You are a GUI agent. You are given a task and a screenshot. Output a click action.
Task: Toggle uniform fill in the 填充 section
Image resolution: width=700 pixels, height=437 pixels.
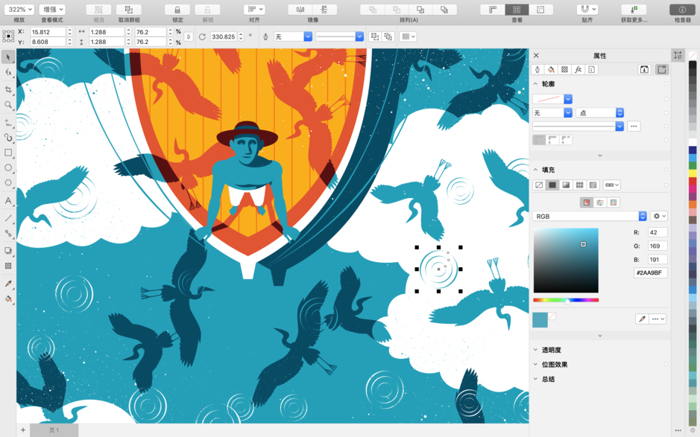553,184
